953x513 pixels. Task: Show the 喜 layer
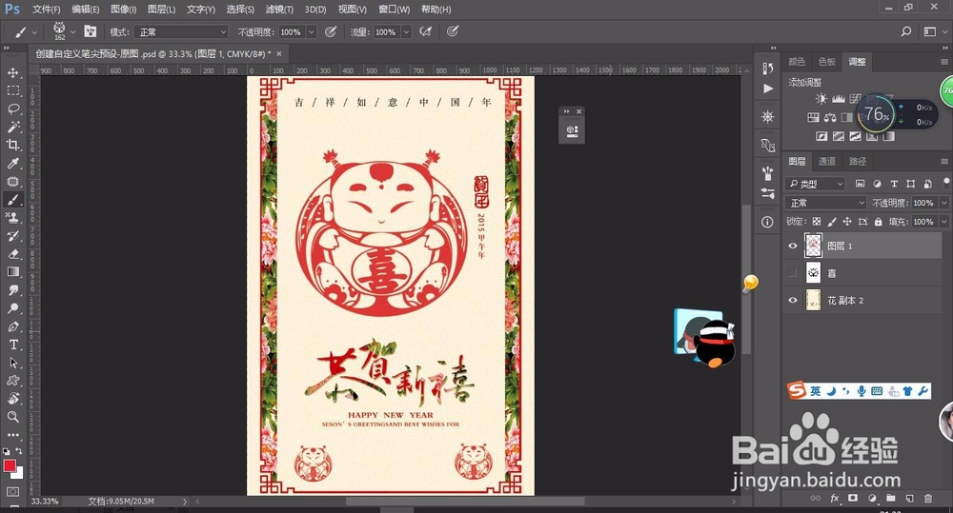793,273
